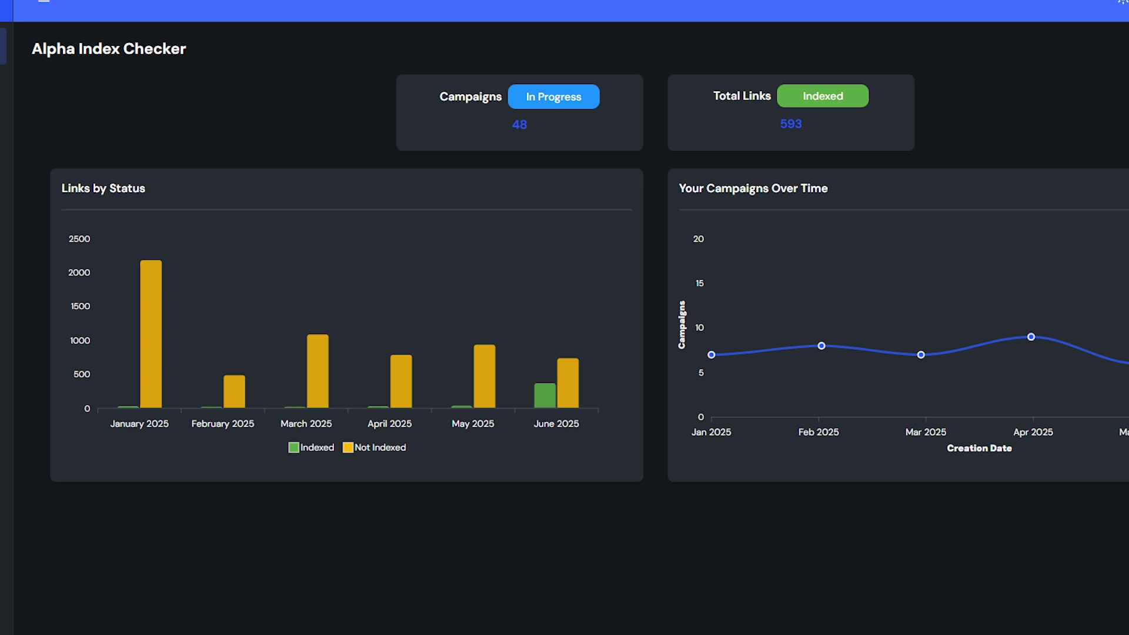Click the May 2025 axis label
This screenshot has height=635, width=1129.
[473, 423]
